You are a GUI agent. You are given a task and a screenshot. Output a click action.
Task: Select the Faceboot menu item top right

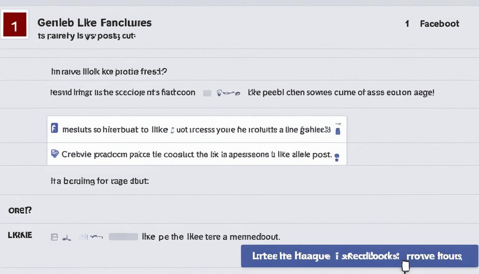(439, 24)
